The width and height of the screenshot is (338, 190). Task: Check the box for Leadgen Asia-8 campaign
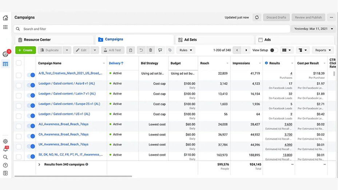pos(19,85)
